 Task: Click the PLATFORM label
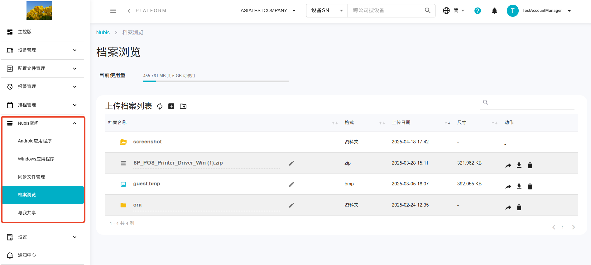[x=151, y=11]
